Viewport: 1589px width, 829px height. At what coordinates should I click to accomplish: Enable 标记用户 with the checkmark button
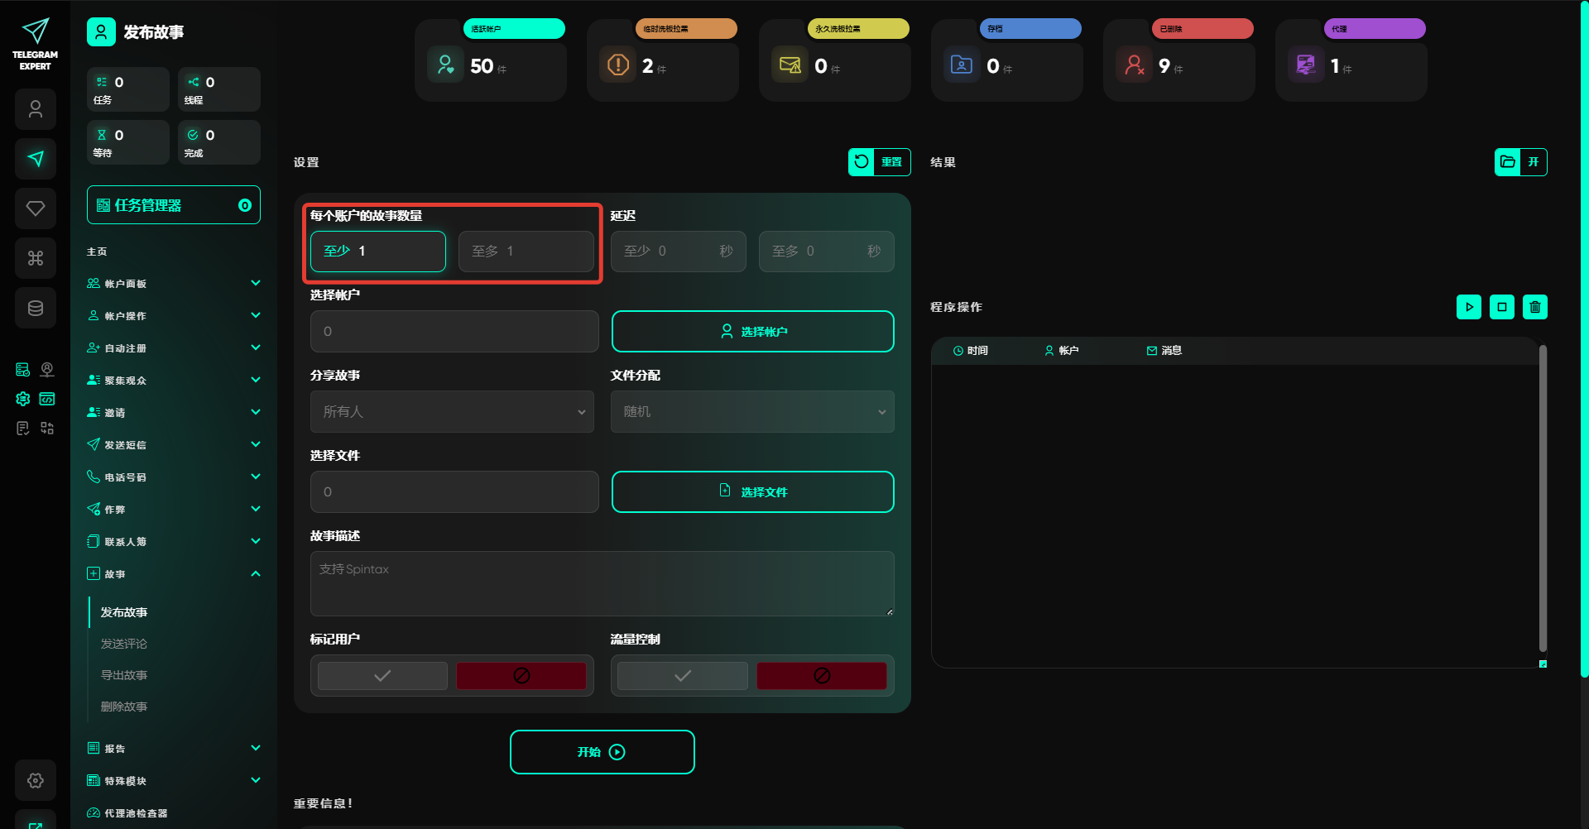(382, 676)
